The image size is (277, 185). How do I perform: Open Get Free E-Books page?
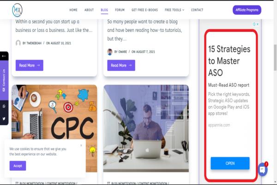[x=145, y=10]
